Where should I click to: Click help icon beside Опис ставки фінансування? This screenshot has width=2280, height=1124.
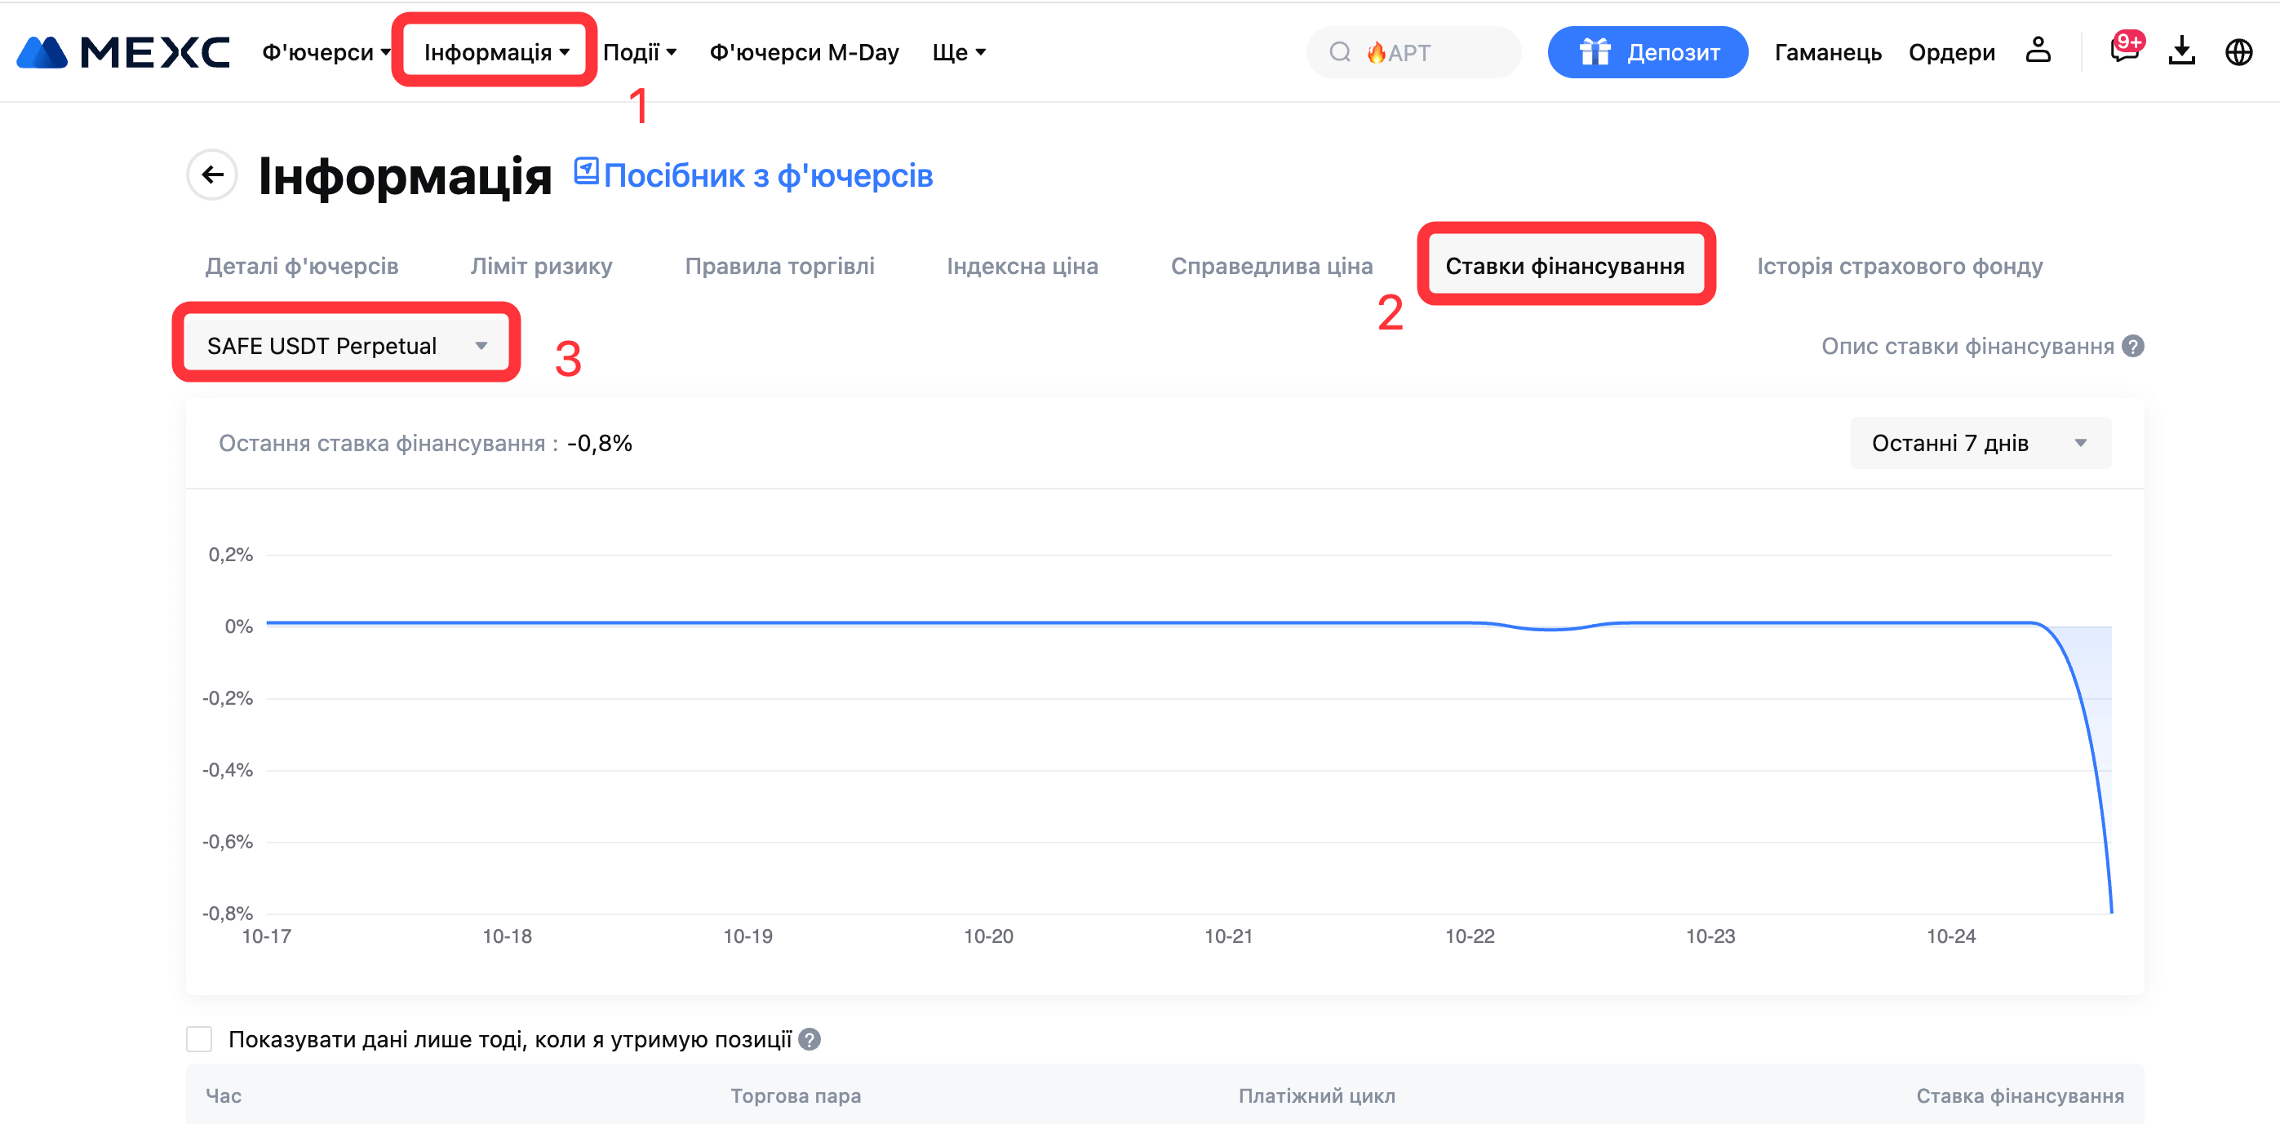click(2134, 346)
